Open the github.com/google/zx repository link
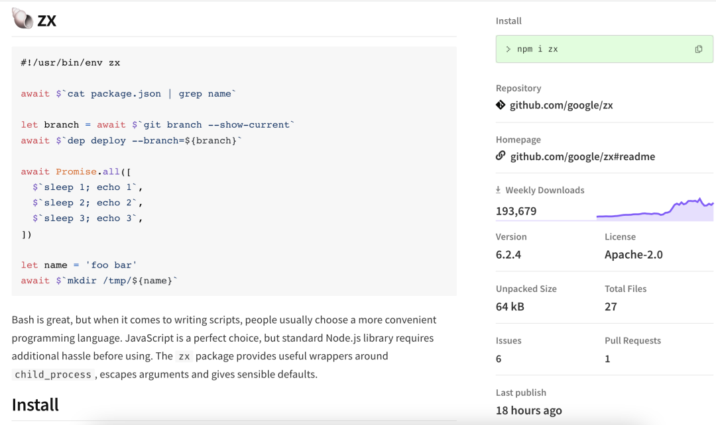 [x=561, y=105]
